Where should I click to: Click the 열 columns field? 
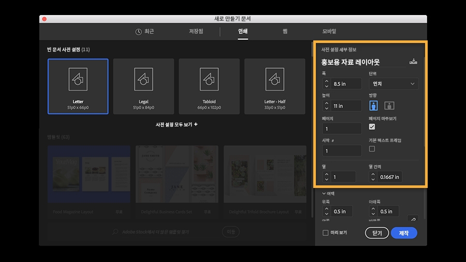pos(343,177)
